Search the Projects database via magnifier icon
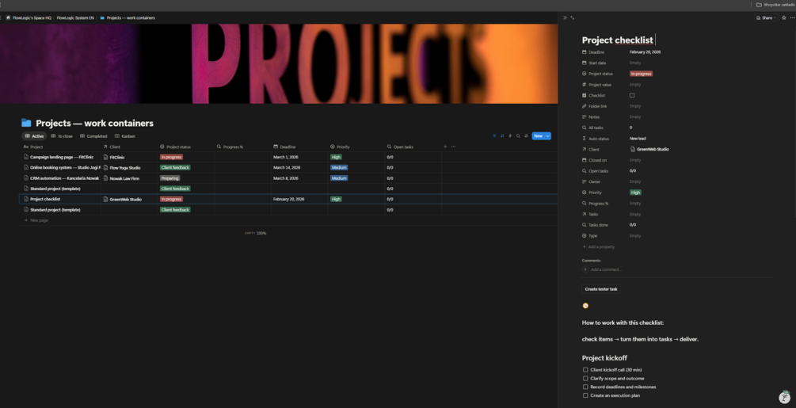The height and width of the screenshot is (408, 796). pyautogui.click(x=518, y=136)
